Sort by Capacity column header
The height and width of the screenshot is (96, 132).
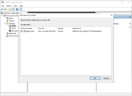[64, 28]
